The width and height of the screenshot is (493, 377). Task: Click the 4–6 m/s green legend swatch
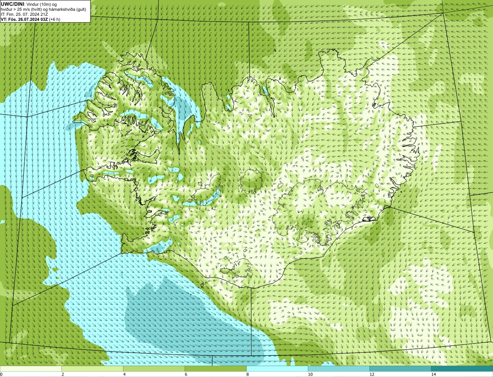click(x=154, y=369)
